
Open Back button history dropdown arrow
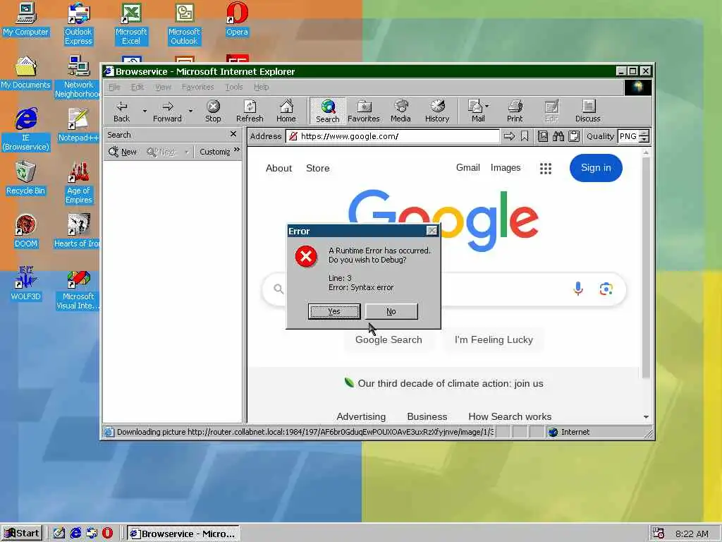pos(144,111)
